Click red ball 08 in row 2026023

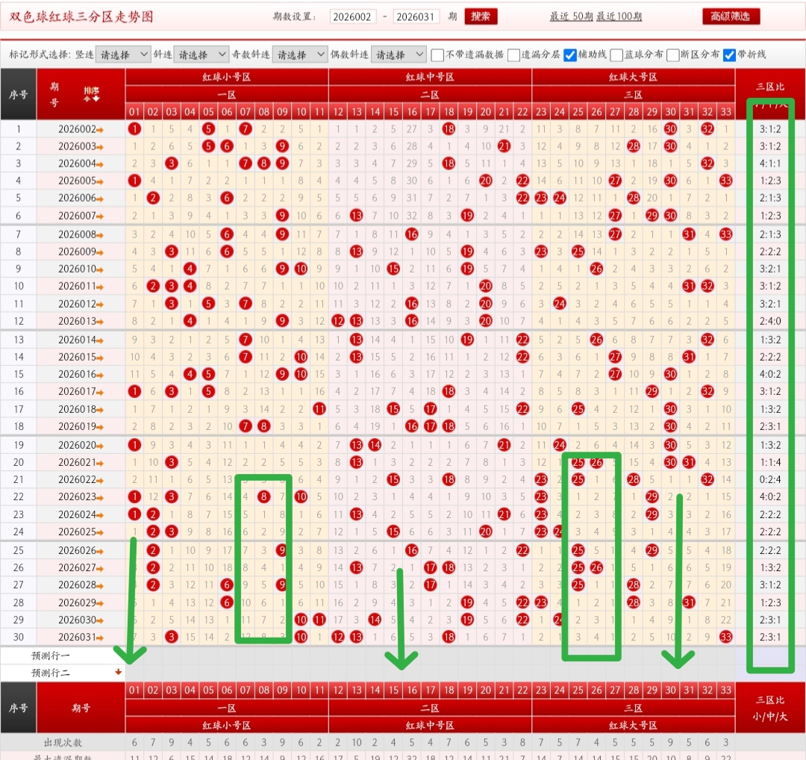pyautogui.click(x=263, y=496)
